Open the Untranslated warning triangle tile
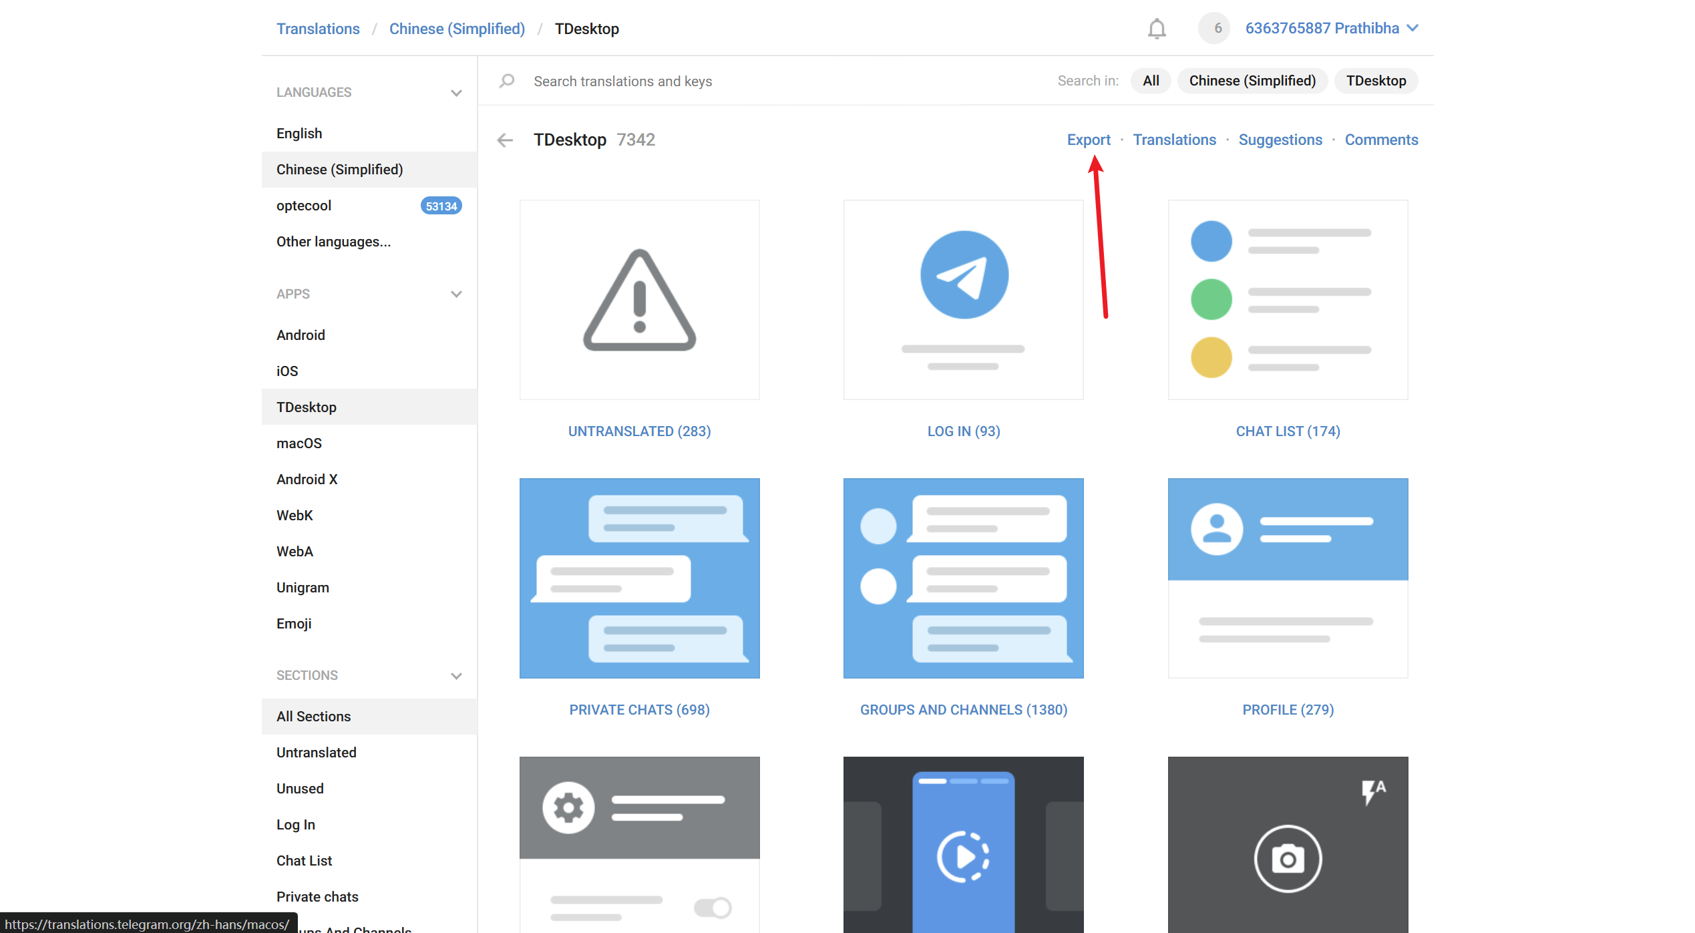Viewport: 1695px width, 933px height. [639, 300]
